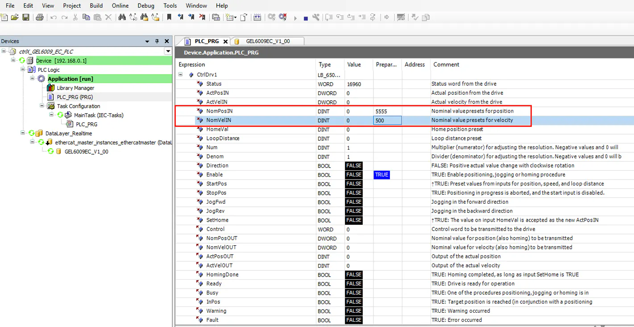The height and width of the screenshot is (327, 634).
Task: Close the PLC_PRG editor tab
Action: point(225,42)
